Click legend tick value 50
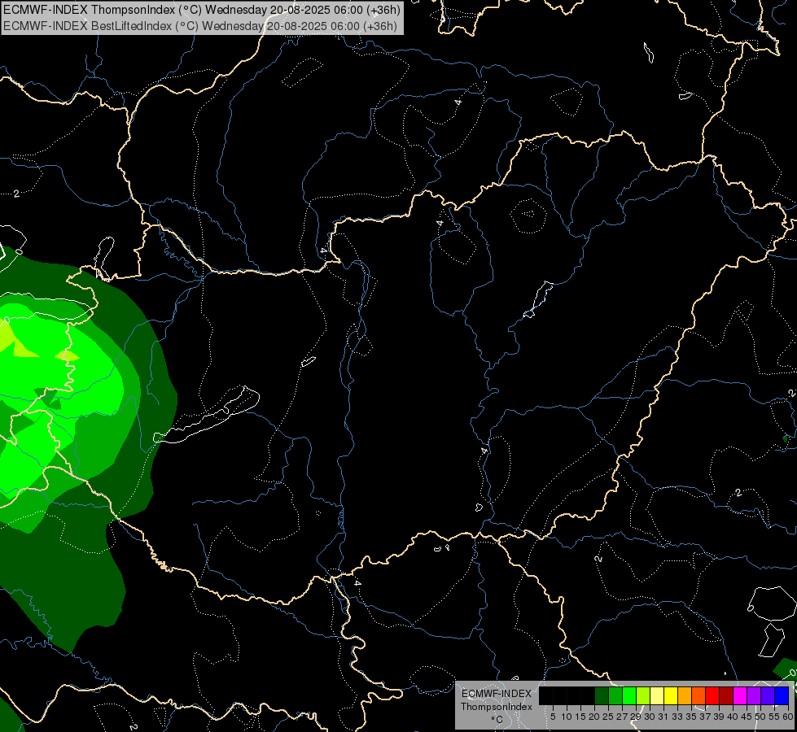 [x=760, y=717]
